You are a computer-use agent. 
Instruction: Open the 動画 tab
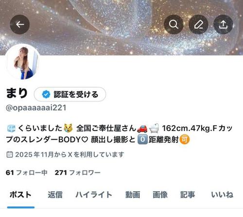[133, 195]
